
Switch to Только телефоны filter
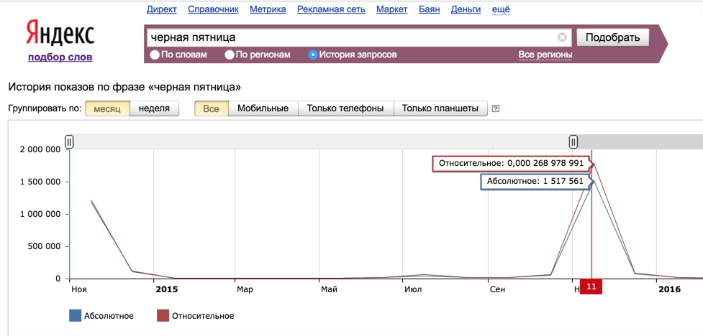345,108
